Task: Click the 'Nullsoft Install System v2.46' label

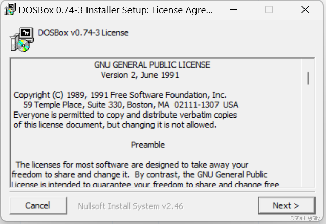Action: pyautogui.click(x=131, y=206)
